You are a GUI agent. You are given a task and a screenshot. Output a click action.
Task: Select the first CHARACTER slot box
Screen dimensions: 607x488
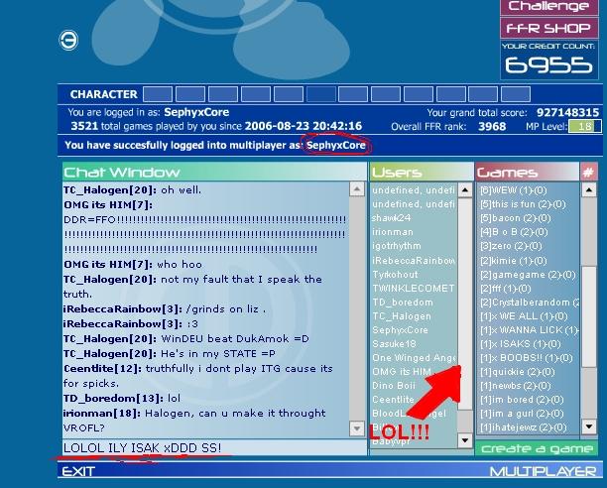157,95
